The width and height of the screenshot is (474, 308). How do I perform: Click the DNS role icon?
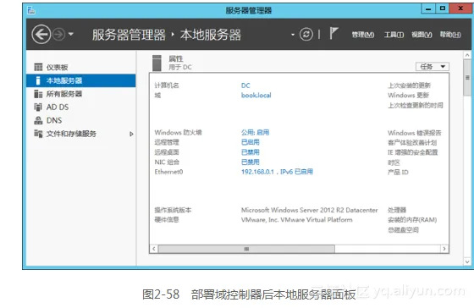click(x=38, y=120)
